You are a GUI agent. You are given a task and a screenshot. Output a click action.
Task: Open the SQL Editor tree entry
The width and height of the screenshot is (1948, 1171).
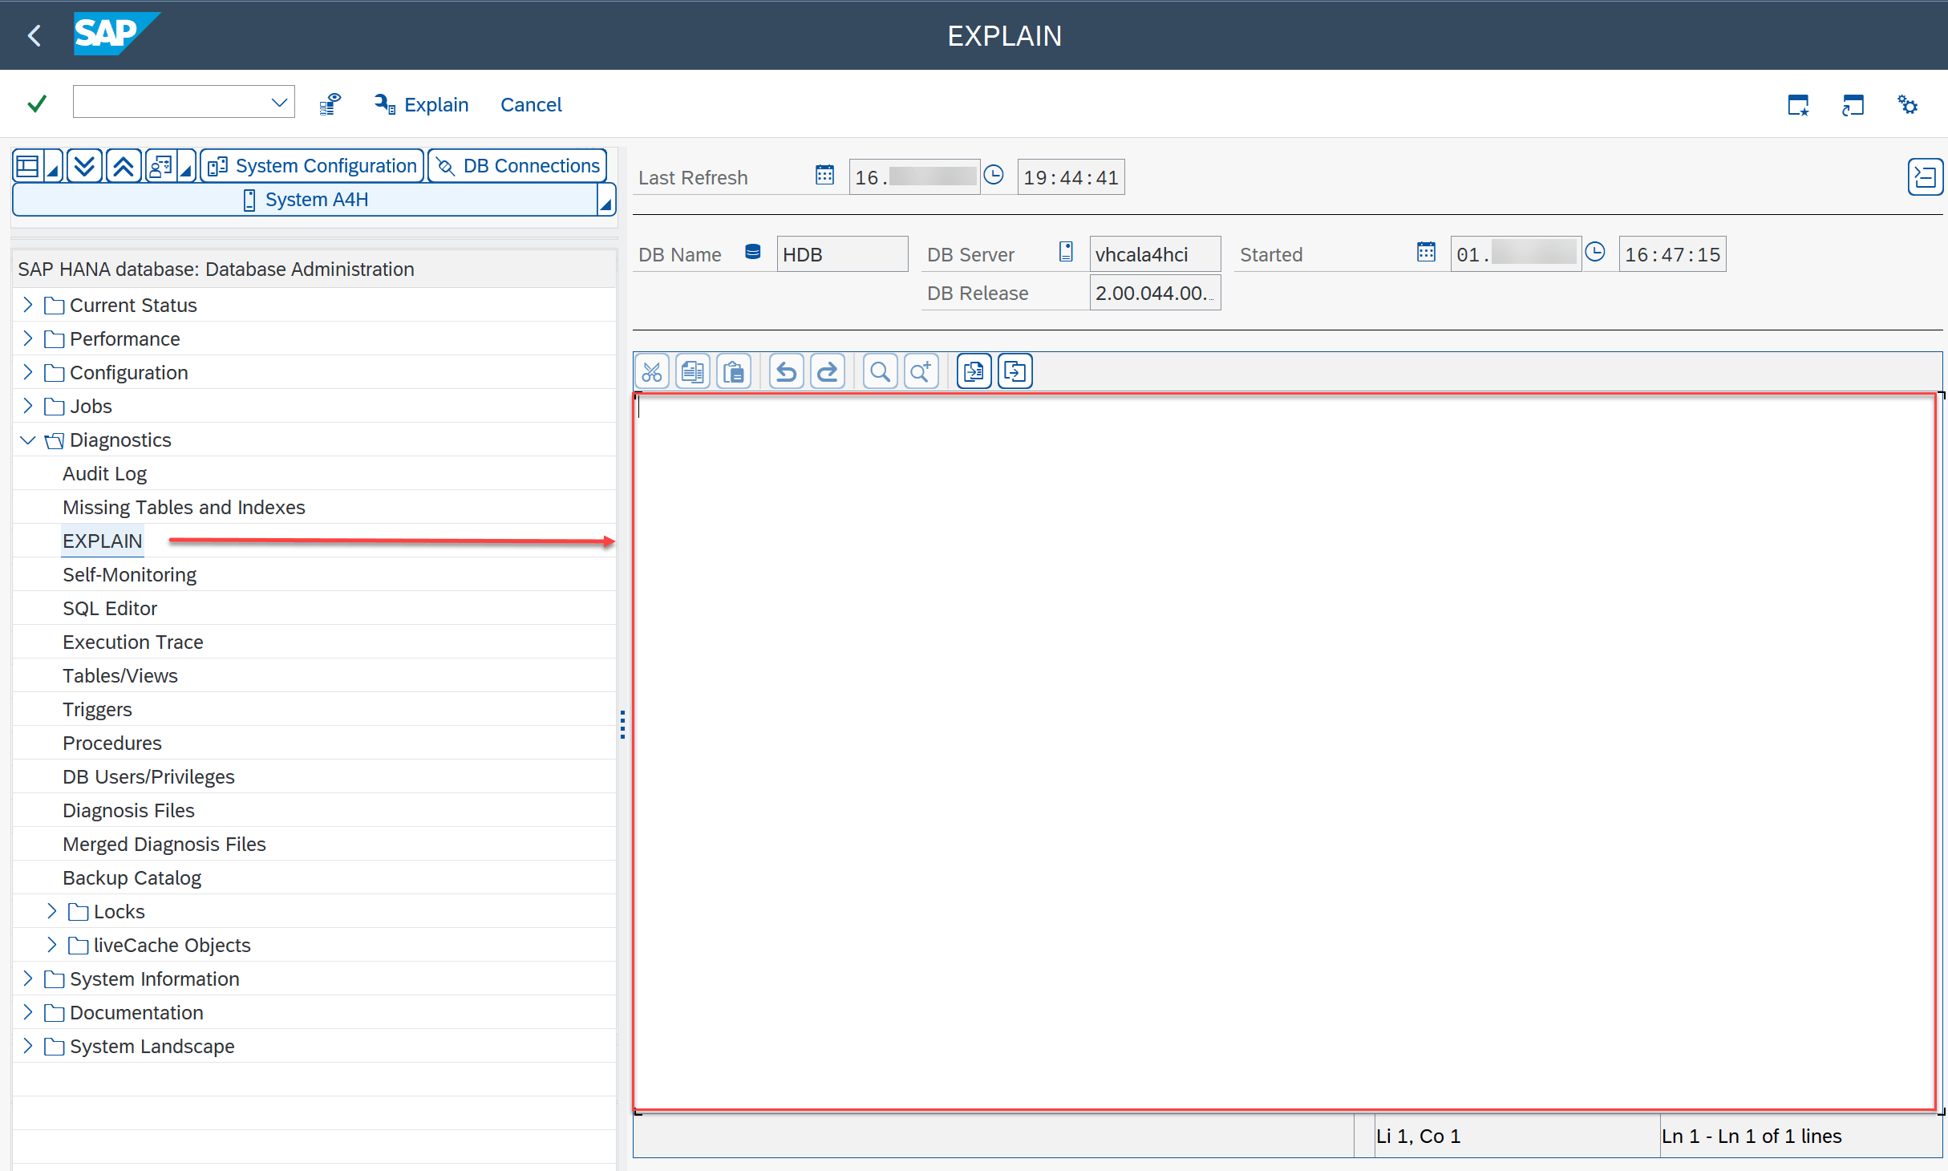click(x=110, y=608)
